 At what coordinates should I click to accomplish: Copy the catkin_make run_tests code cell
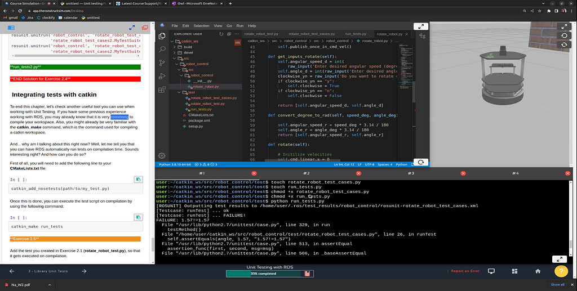138,217
